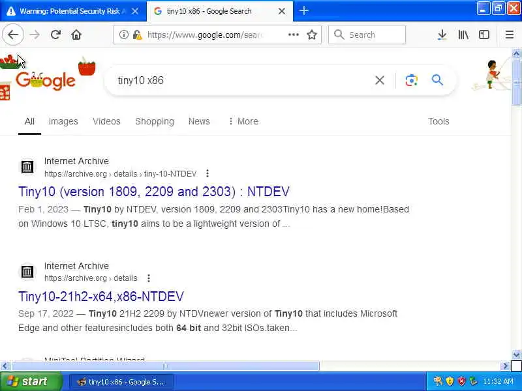Open Tiny10-21h2-x64,x86-NTDEV link
Viewport: 522px width, 391px height.
click(101, 297)
